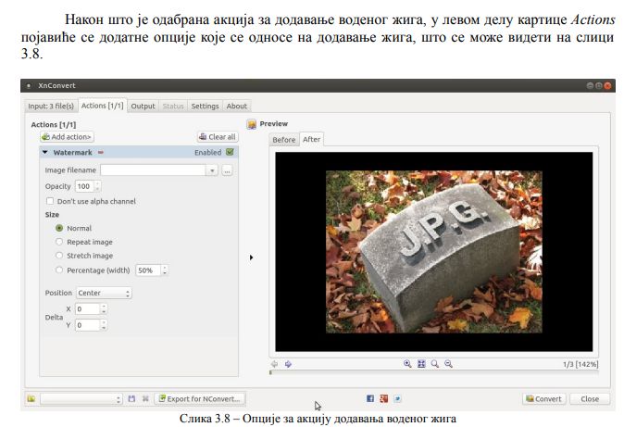Adjust the Delta X spinner arrows
This screenshot has height=427, width=624.
tap(104, 308)
